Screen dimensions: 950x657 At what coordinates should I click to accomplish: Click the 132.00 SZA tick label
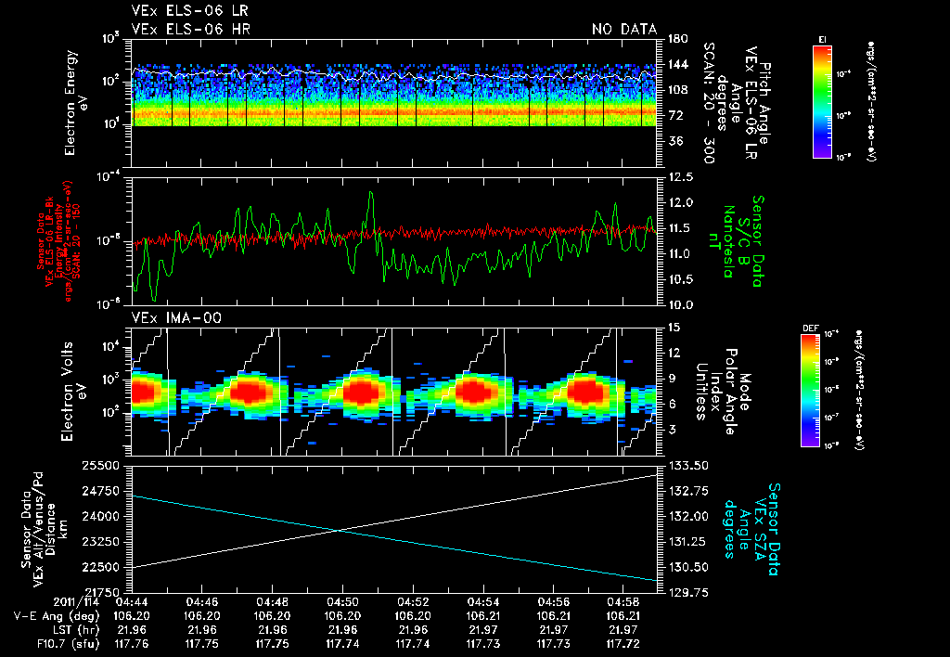pyautogui.click(x=689, y=516)
